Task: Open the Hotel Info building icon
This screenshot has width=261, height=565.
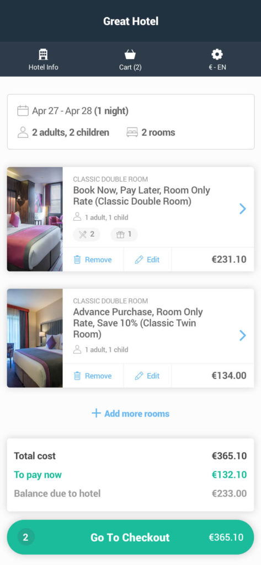Action: (43, 55)
